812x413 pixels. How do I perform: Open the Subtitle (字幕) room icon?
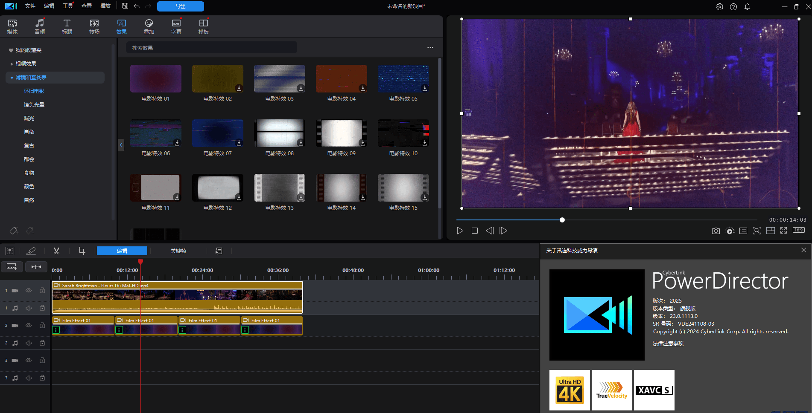[176, 26]
